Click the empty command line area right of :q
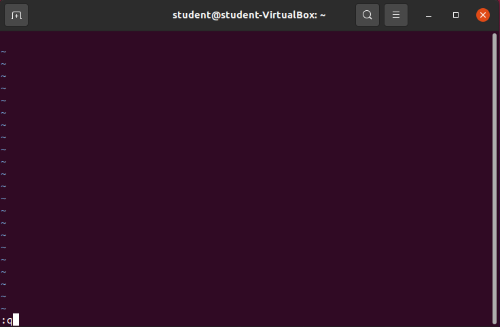The width and height of the screenshot is (500, 327). (x=255, y=320)
